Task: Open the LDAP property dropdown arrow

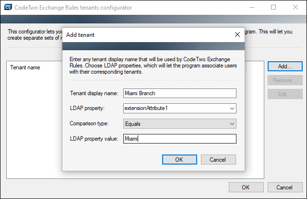Action: pyautogui.click(x=232, y=109)
